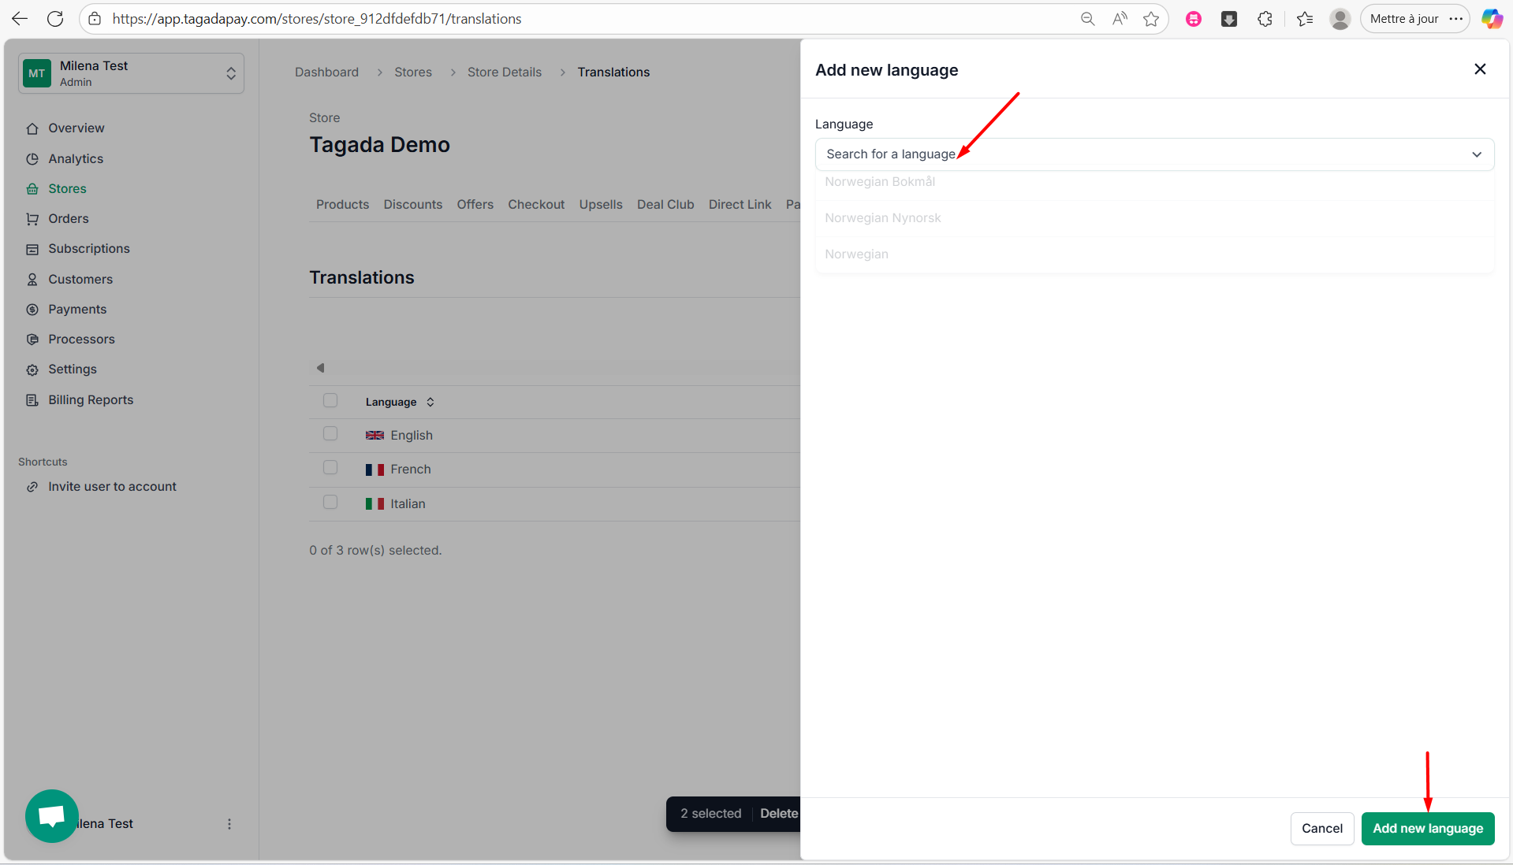Viewport: 1513px width, 865px height.
Task: Open the pink extension icon
Action: [1194, 19]
